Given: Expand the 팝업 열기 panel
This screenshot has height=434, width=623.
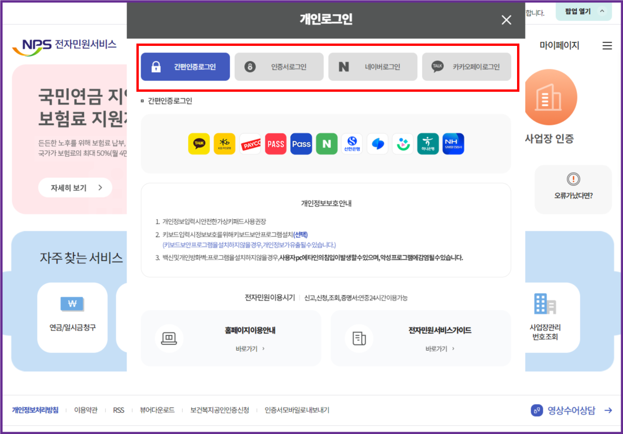Looking at the screenshot, I should click(x=584, y=11).
